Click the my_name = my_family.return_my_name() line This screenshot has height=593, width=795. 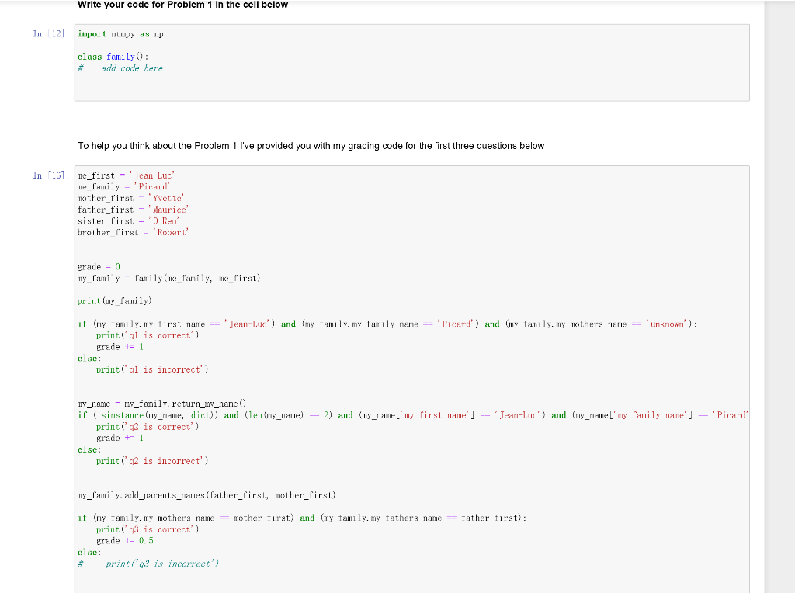point(161,404)
